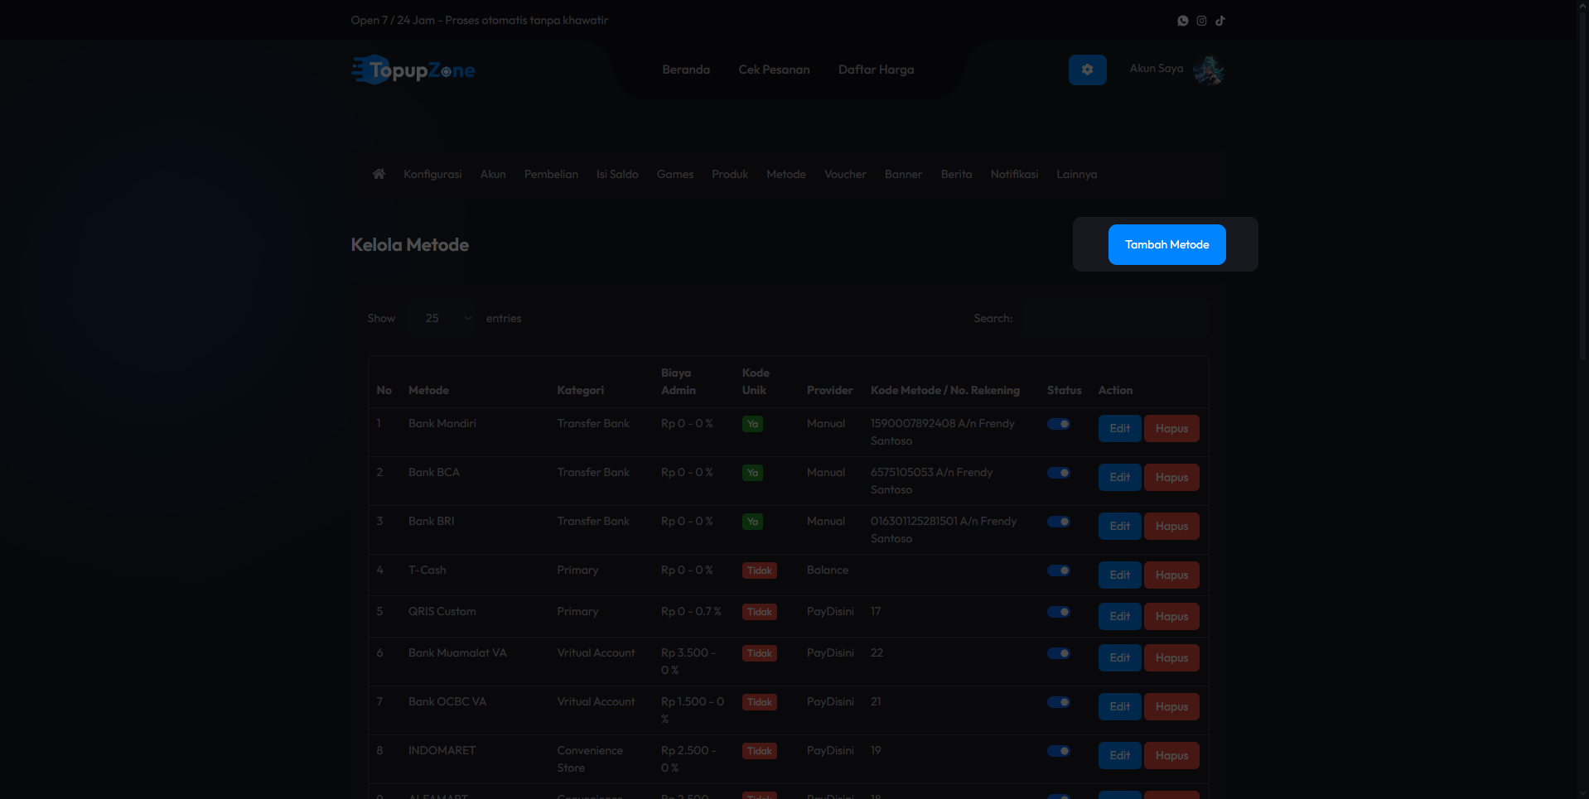Hapus the Bank BCA method
1589x799 pixels.
(1171, 477)
